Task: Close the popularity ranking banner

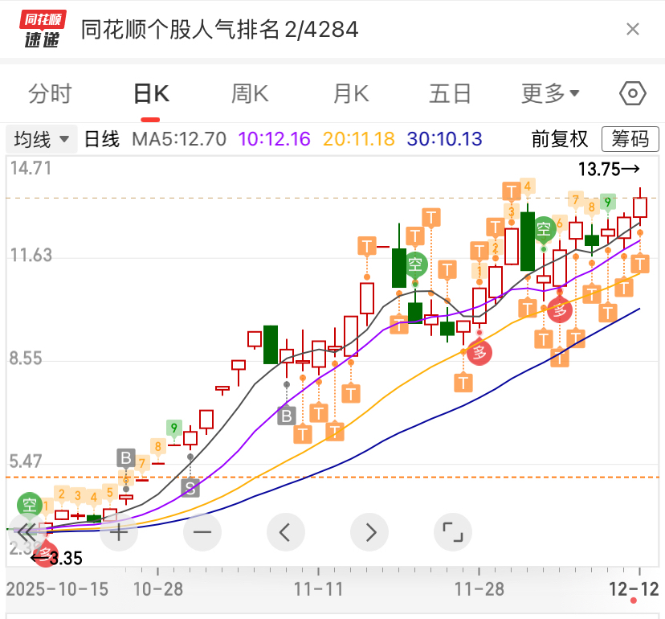Action: pyautogui.click(x=633, y=29)
